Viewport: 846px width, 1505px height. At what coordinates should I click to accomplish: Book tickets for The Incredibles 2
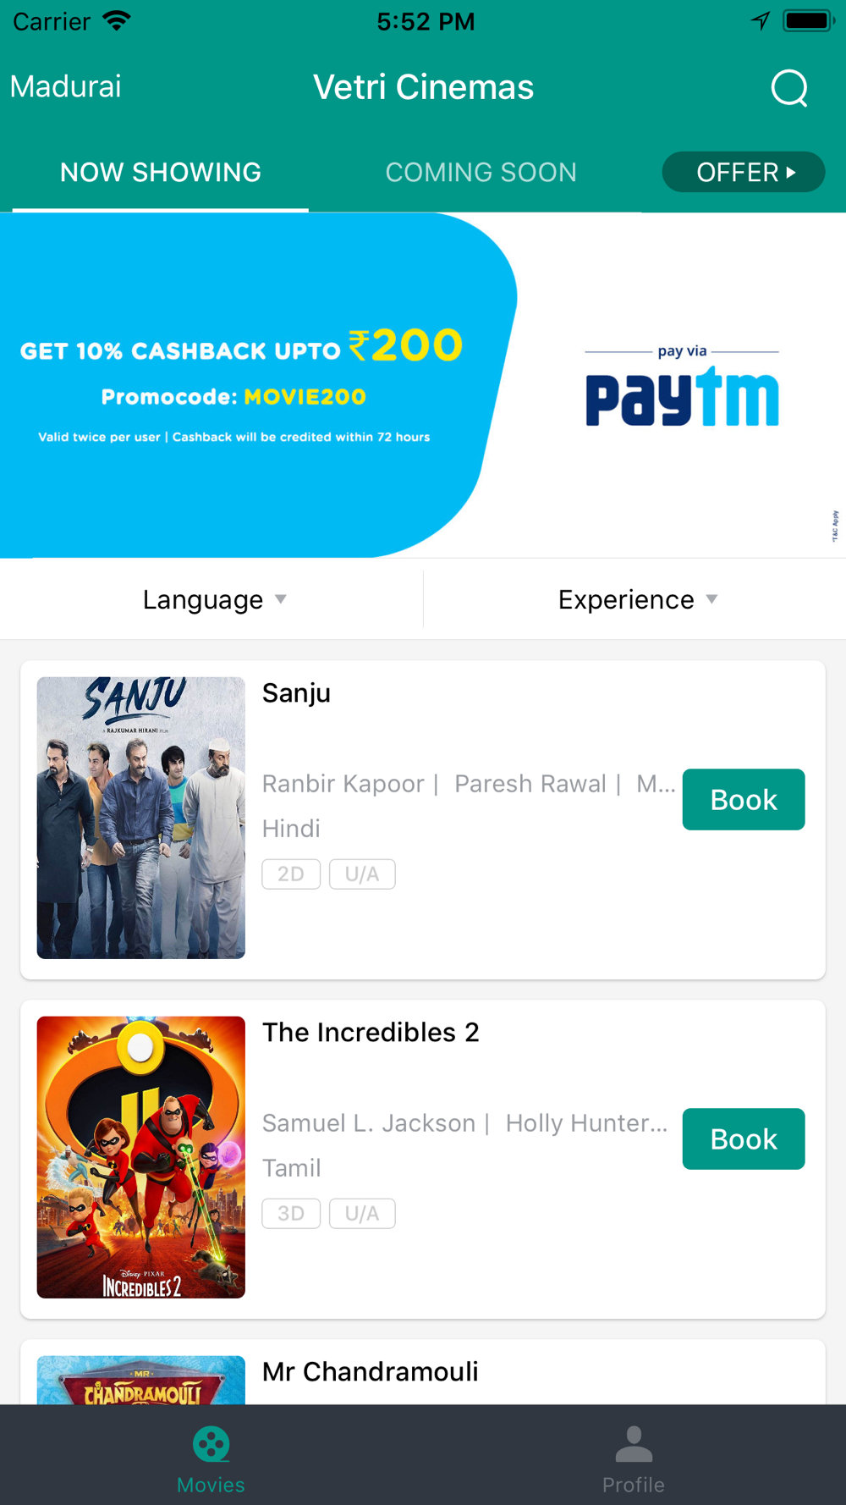coord(744,1139)
